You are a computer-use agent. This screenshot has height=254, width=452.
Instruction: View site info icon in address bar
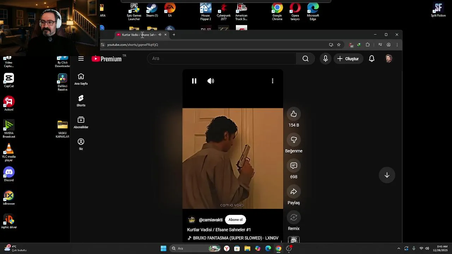tap(103, 45)
